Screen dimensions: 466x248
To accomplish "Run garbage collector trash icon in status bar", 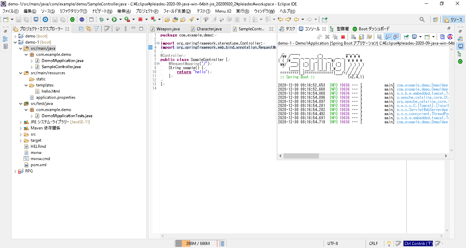I will (222, 244).
